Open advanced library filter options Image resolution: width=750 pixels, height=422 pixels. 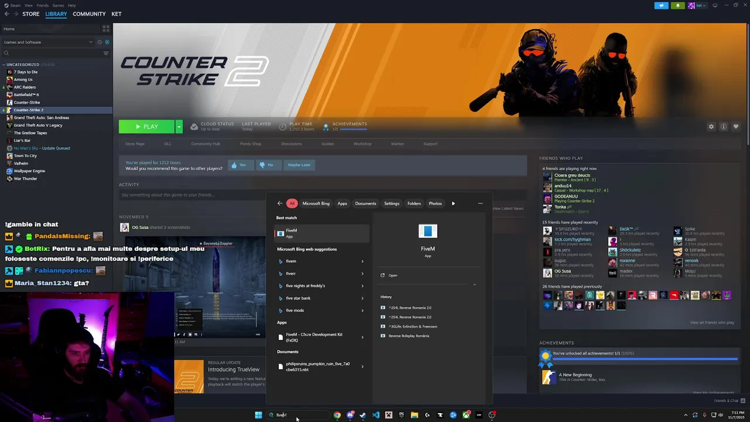click(106, 53)
